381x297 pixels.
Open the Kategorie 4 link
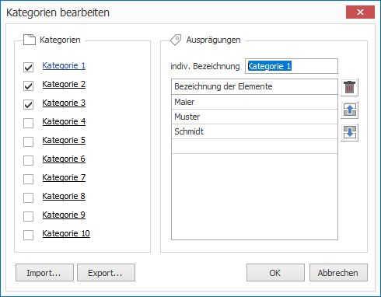[x=64, y=121]
